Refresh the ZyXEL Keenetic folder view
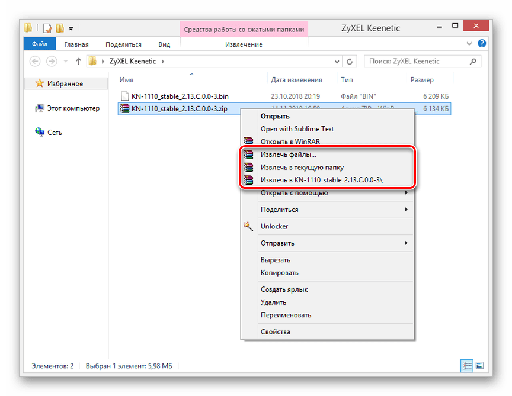The width and height of the screenshot is (512, 396). tap(350, 61)
